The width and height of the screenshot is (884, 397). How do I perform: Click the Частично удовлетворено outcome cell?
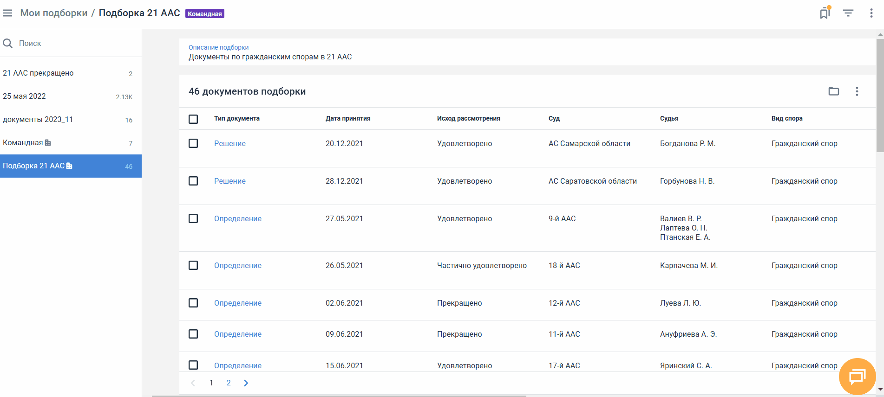(482, 266)
